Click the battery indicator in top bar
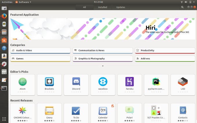This screenshot has height=123, width=197. [x=190, y=2]
